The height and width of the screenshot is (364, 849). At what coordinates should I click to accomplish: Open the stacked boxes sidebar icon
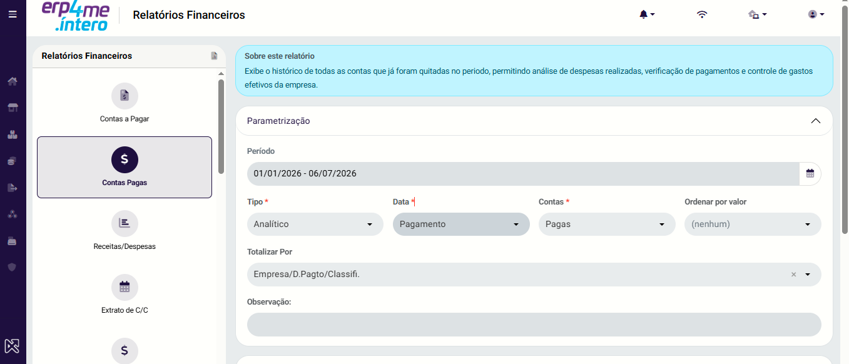(x=13, y=134)
